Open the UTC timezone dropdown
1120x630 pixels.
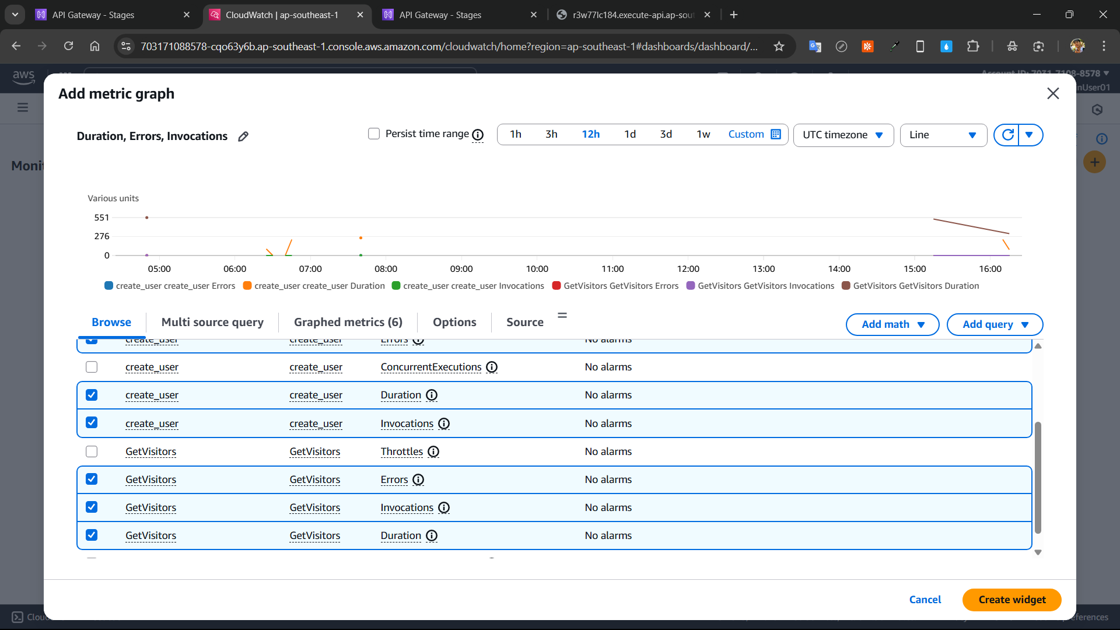pos(843,135)
